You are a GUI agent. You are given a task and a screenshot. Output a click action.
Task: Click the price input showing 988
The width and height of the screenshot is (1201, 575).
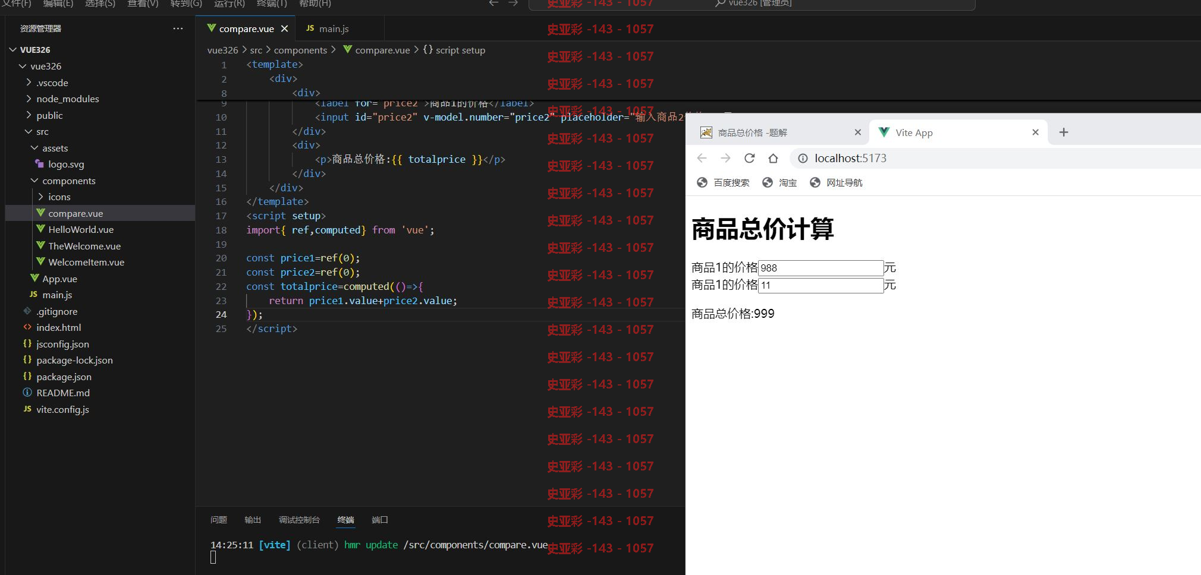(820, 268)
